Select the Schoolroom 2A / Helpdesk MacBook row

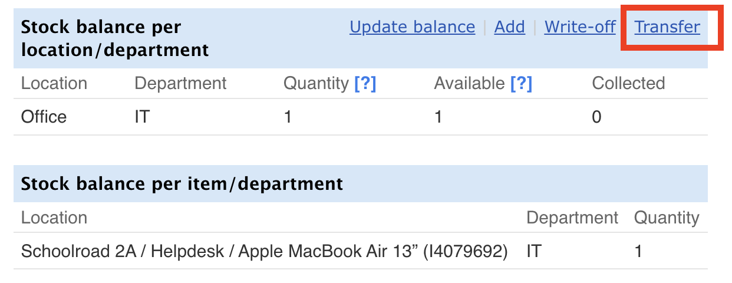coord(361,252)
